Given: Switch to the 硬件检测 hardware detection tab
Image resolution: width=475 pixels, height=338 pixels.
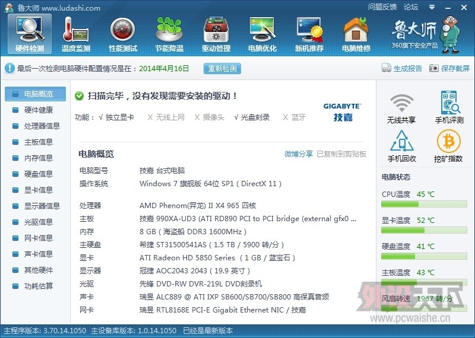Looking at the screenshot, I should point(29,33).
